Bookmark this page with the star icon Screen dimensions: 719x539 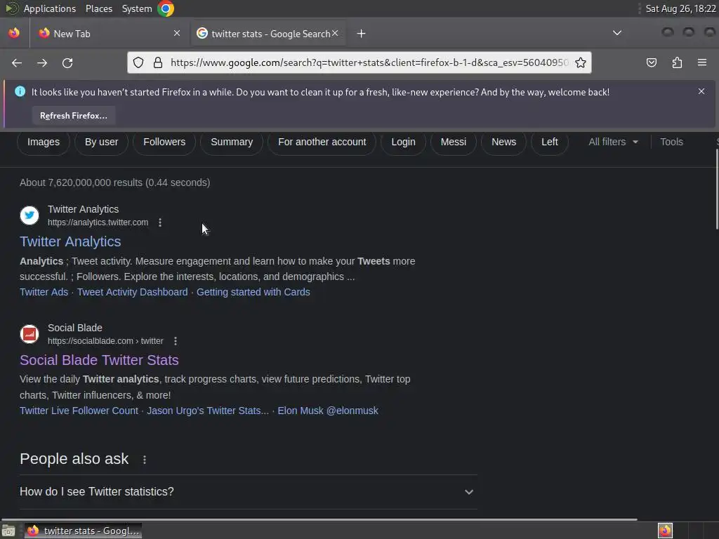click(x=581, y=62)
